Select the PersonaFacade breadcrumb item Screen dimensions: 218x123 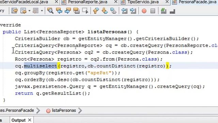click(17, 110)
